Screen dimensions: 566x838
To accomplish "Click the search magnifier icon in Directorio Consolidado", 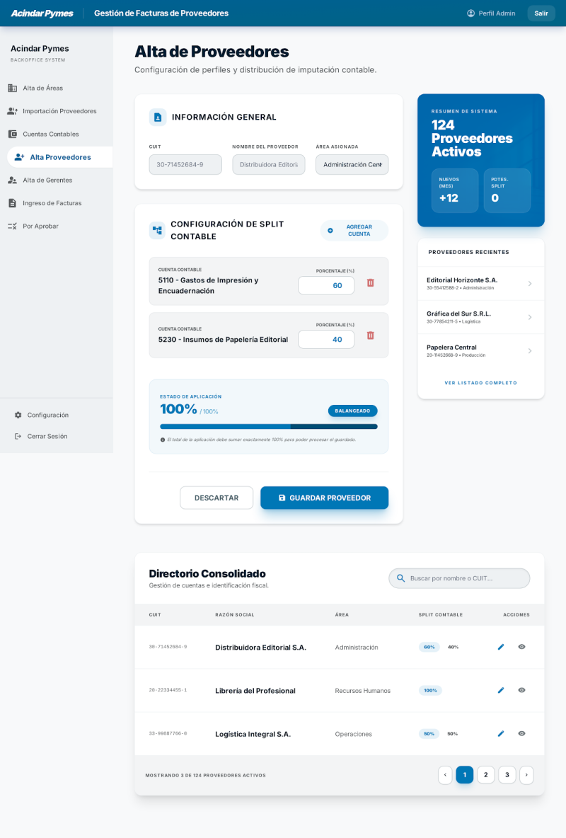I will (400, 578).
